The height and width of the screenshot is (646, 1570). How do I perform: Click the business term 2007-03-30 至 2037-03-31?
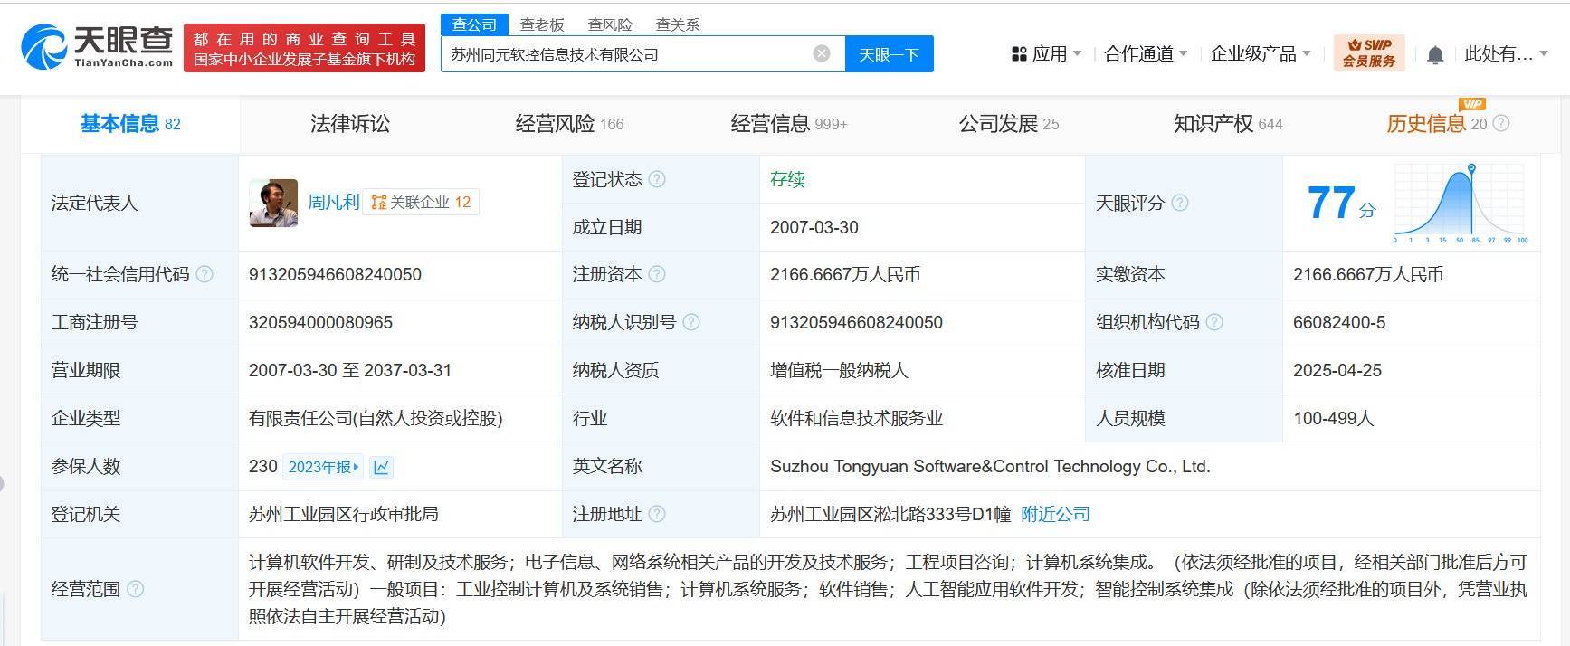[x=350, y=370]
